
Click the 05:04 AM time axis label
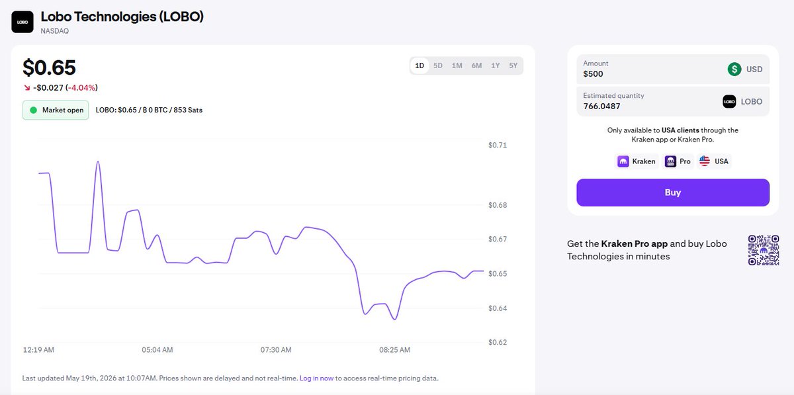pos(157,350)
